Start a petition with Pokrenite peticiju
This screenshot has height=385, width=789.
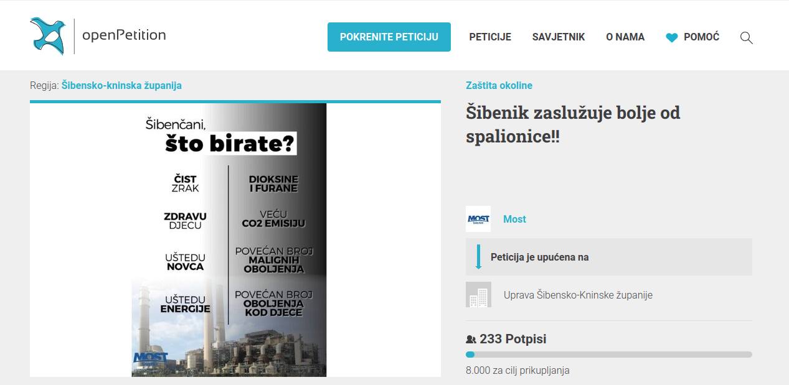pos(389,37)
